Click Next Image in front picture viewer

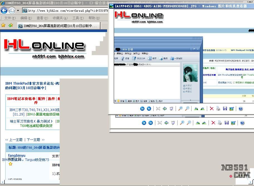coord(149,109)
